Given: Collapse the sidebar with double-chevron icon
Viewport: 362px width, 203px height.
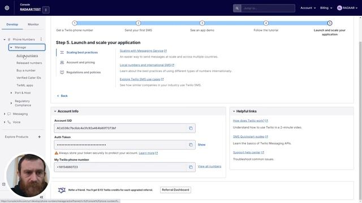Looking at the screenshot, I should point(41,197).
